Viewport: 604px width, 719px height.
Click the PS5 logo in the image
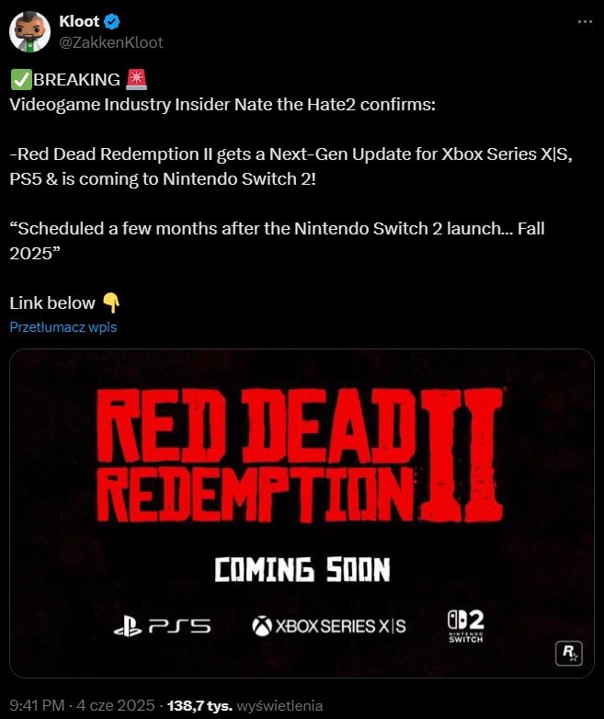(x=163, y=626)
